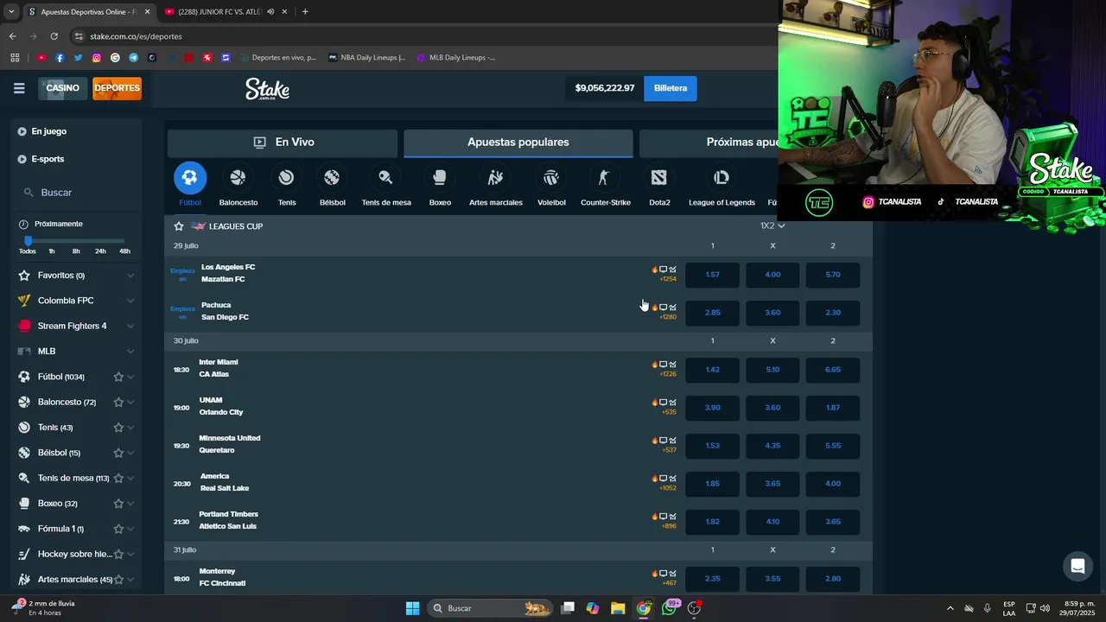Open WhatsApp from the taskbar
This screenshot has height=622, width=1106.
669,608
